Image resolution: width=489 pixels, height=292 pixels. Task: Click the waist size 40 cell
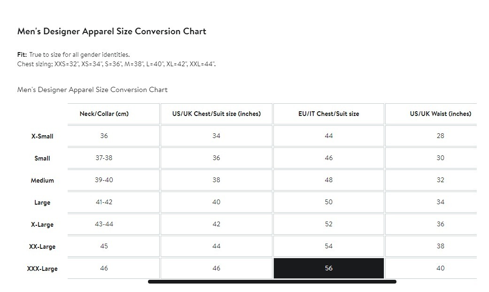point(440,268)
